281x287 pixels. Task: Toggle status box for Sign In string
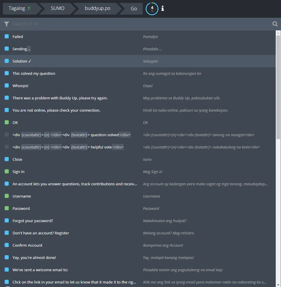pyautogui.click(x=7, y=172)
